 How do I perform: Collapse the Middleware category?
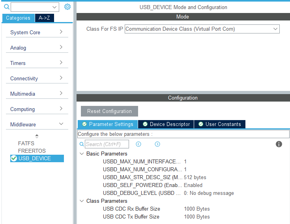[x=37, y=124]
